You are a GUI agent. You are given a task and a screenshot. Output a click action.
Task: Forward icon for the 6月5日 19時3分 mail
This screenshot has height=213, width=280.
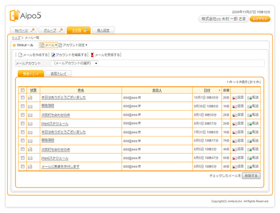click(250, 149)
